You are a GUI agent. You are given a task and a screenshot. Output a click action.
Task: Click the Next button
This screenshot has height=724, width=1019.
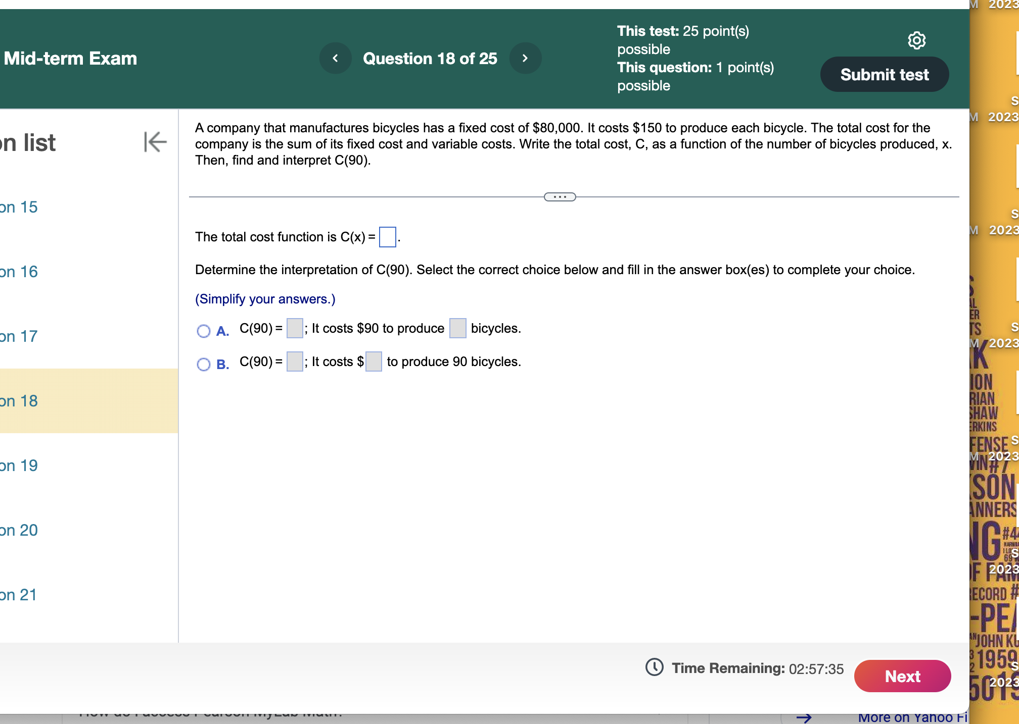[903, 676]
